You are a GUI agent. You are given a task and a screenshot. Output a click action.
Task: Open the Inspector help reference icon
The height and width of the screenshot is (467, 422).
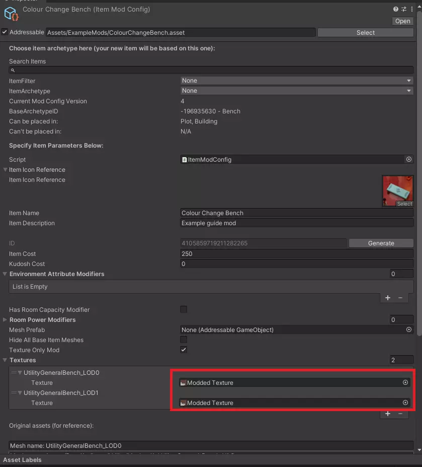pos(396,9)
